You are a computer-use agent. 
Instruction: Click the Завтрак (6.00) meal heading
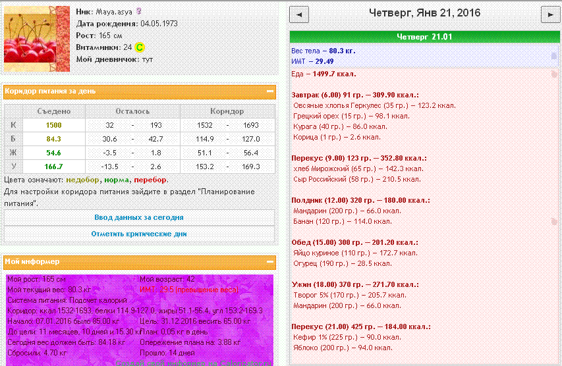[x=355, y=95]
